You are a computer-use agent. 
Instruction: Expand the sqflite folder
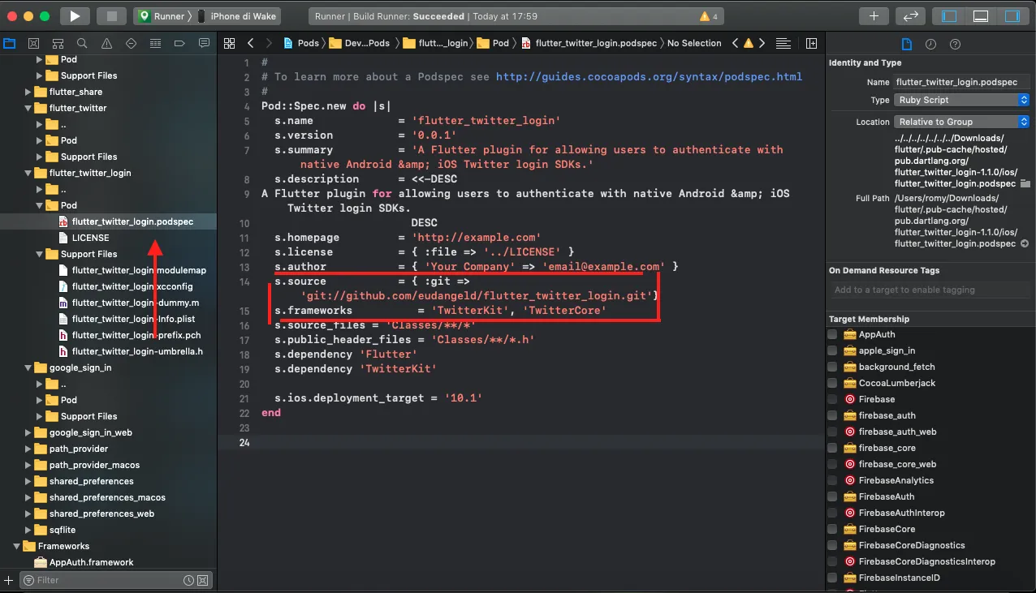(x=28, y=530)
